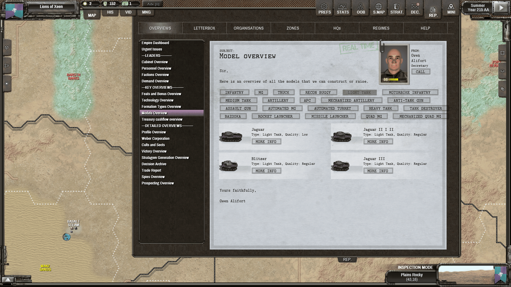Click CALL for Owen Alifort
This screenshot has width=511, height=287.
tap(420, 72)
